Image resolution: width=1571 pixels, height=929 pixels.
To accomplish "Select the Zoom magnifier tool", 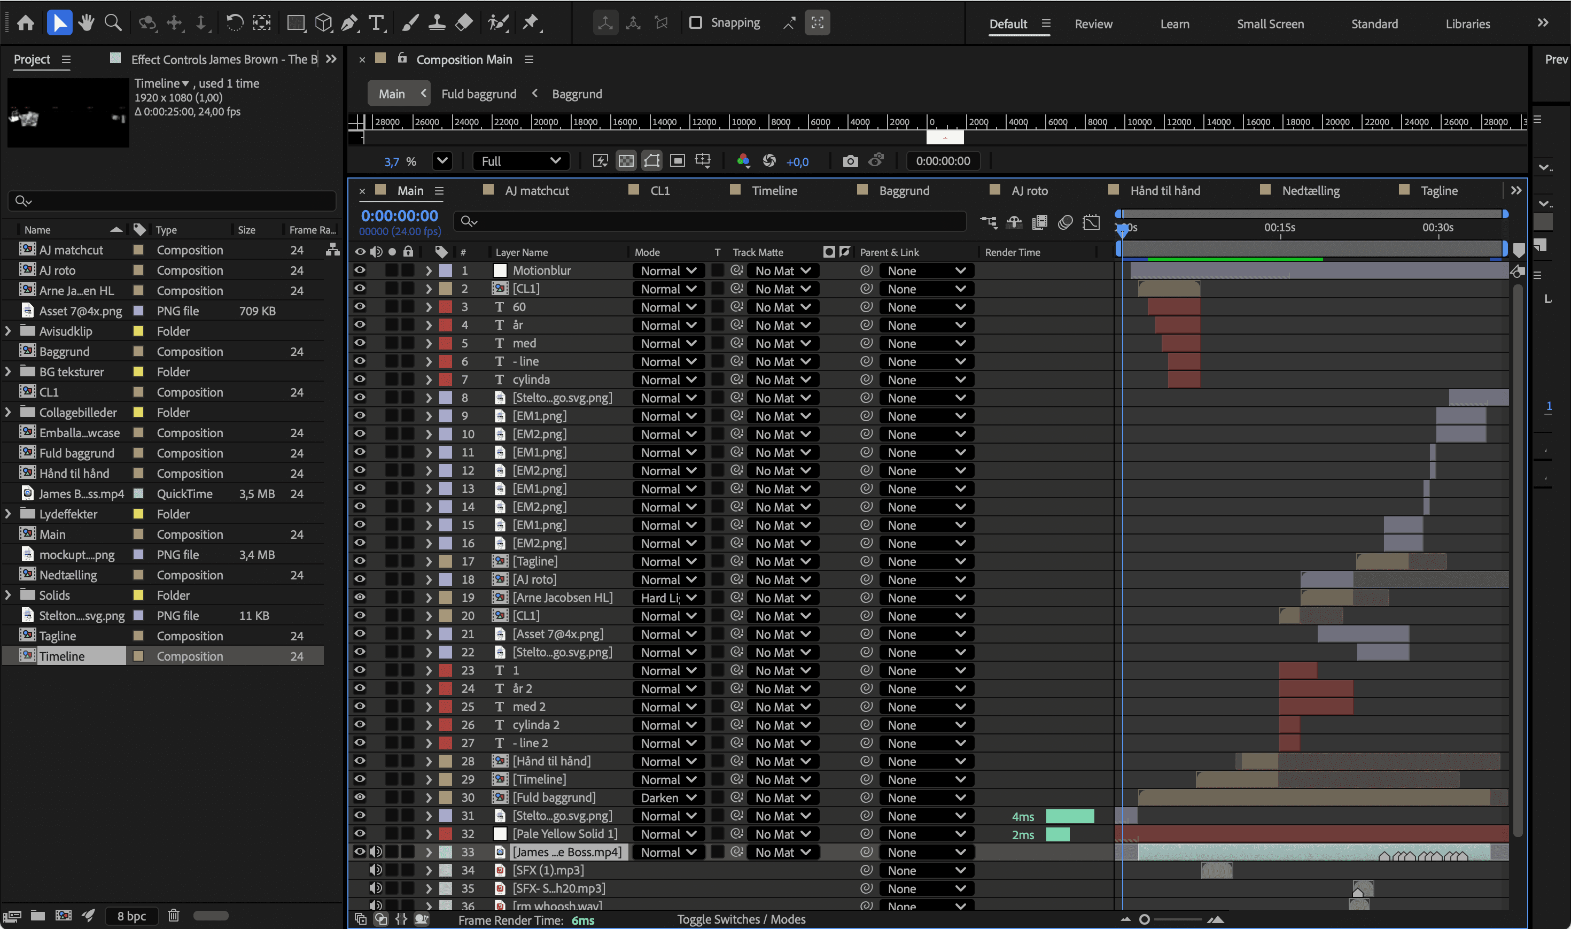I will [x=113, y=23].
